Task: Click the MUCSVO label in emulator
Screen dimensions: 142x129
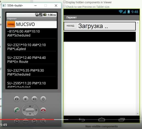Action: click(25, 24)
